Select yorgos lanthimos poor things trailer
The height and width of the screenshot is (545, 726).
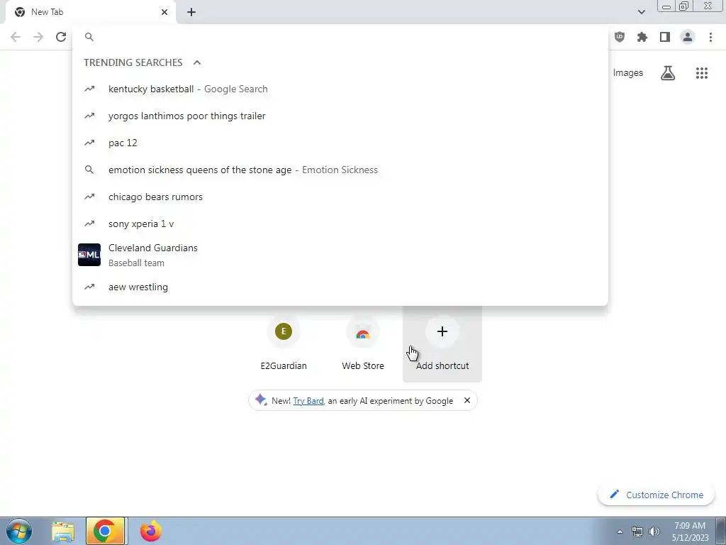(x=340, y=116)
